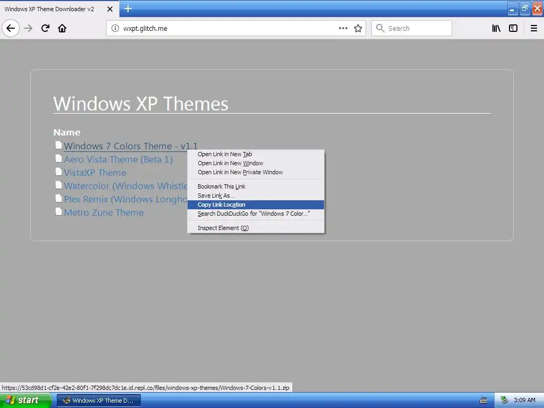Open the Windows 7 Colors Theme - v1.1 link
The height and width of the screenshot is (408, 544).
pyautogui.click(x=131, y=146)
